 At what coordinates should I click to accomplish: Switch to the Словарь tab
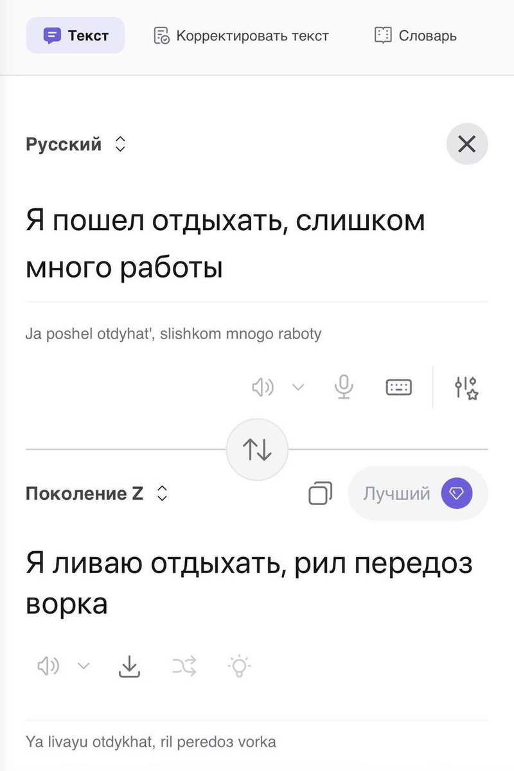point(415,35)
